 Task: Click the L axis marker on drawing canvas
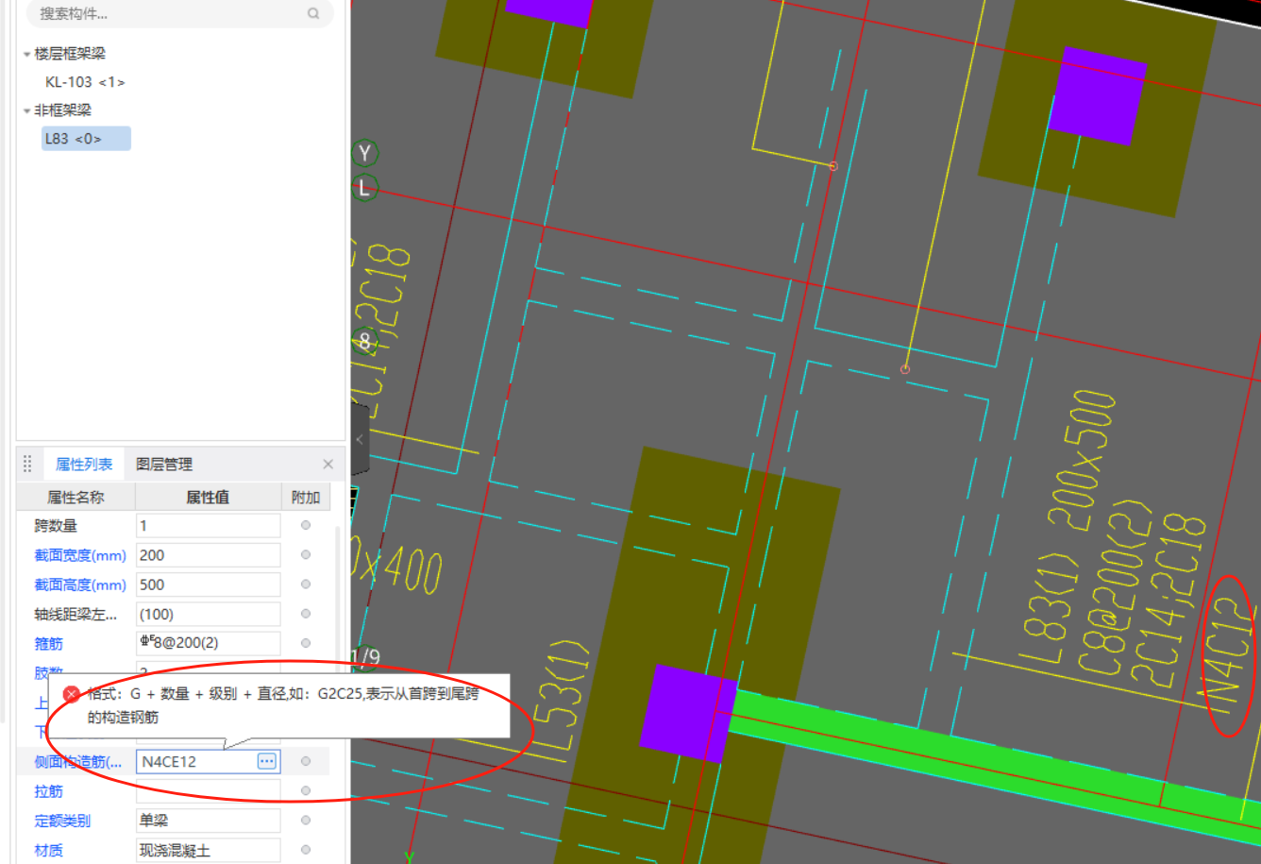(x=364, y=187)
